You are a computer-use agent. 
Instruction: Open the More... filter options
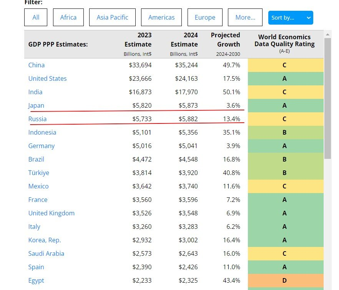coord(245,17)
